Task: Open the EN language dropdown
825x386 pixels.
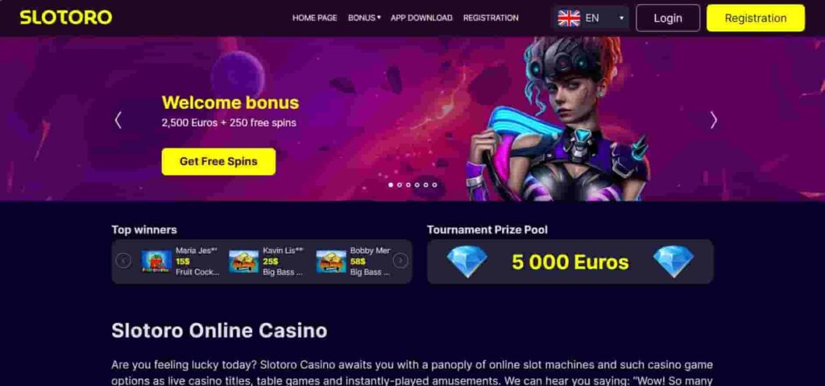Action: pyautogui.click(x=591, y=18)
